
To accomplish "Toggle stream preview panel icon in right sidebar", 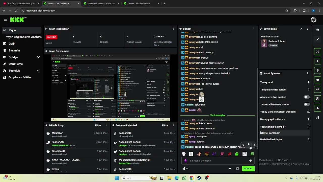I will (x=317, y=52).
